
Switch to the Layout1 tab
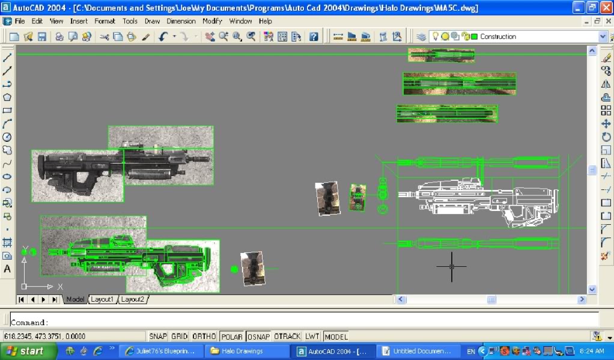pos(102,299)
